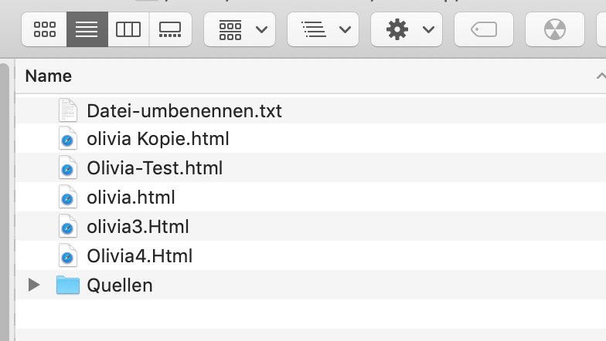Select the olivia Kopie.html file
This screenshot has width=606, height=341.
tap(158, 140)
